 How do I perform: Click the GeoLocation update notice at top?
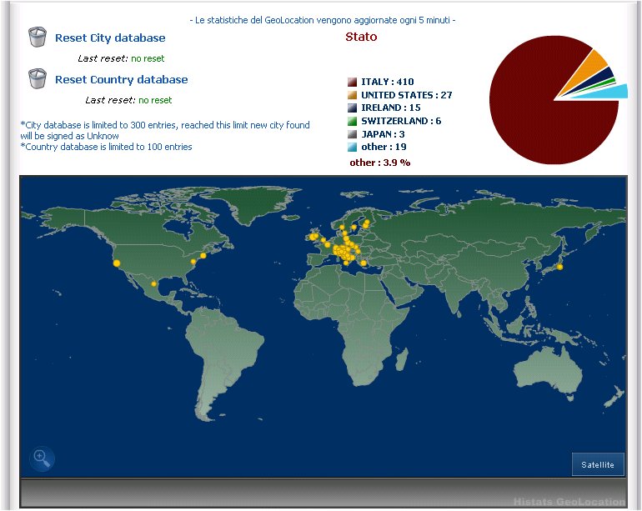click(x=323, y=20)
